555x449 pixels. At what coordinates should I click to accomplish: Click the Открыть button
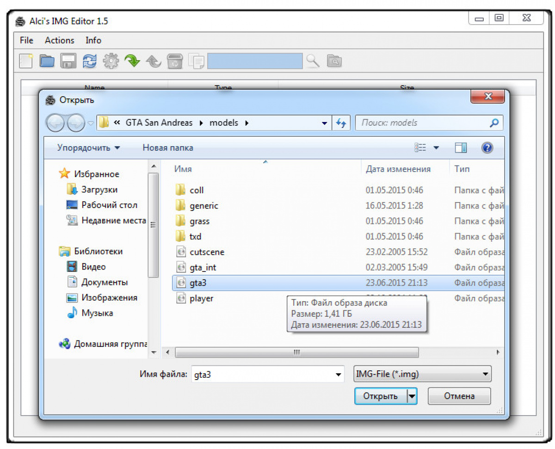tap(381, 396)
